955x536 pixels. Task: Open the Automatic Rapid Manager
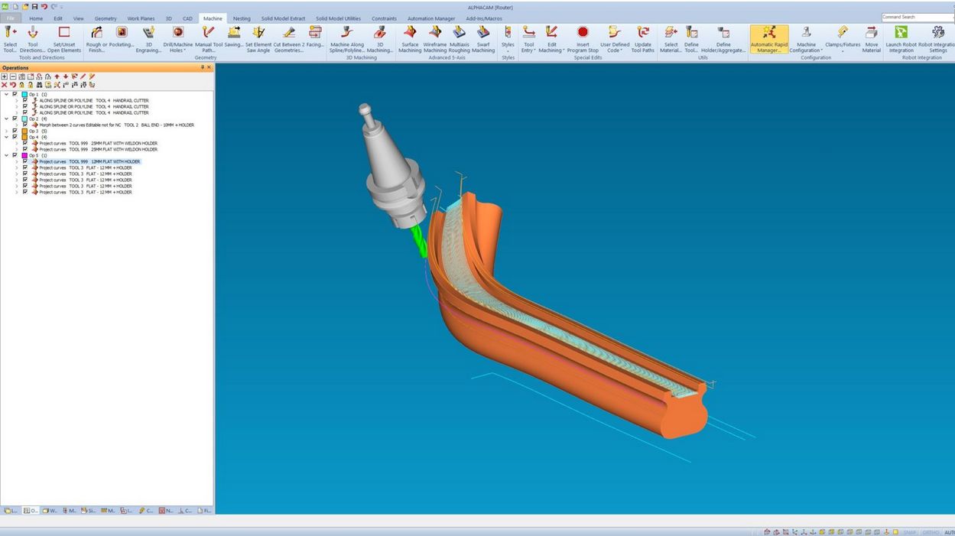(768, 33)
